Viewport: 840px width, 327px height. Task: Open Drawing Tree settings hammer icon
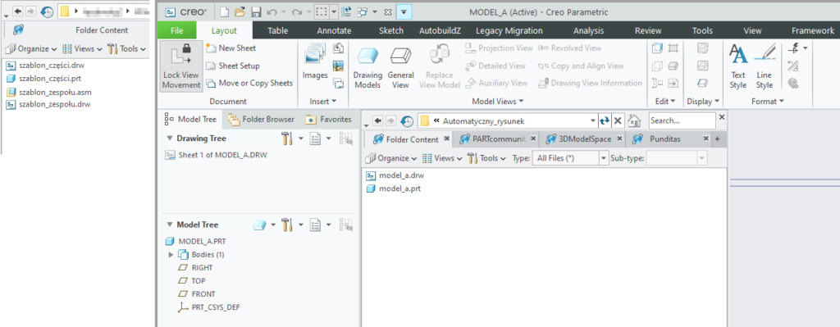[287, 139]
